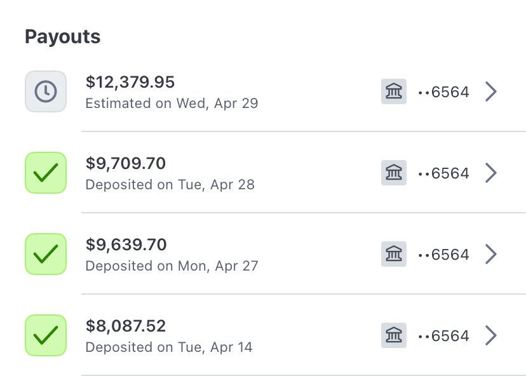The image size is (526, 376).
Task: Open $8,087.52 payout details via right chevron
Action: click(x=490, y=335)
